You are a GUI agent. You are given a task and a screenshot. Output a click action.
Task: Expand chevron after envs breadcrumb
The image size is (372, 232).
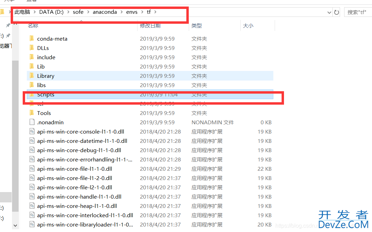pos(142,12)
